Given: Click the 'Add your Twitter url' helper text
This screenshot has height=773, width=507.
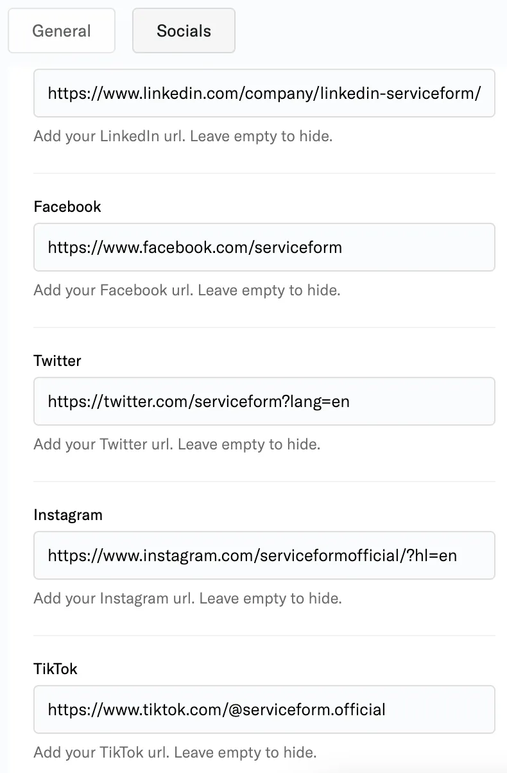Looking at the screenshot, I should [x=176, y=444].
